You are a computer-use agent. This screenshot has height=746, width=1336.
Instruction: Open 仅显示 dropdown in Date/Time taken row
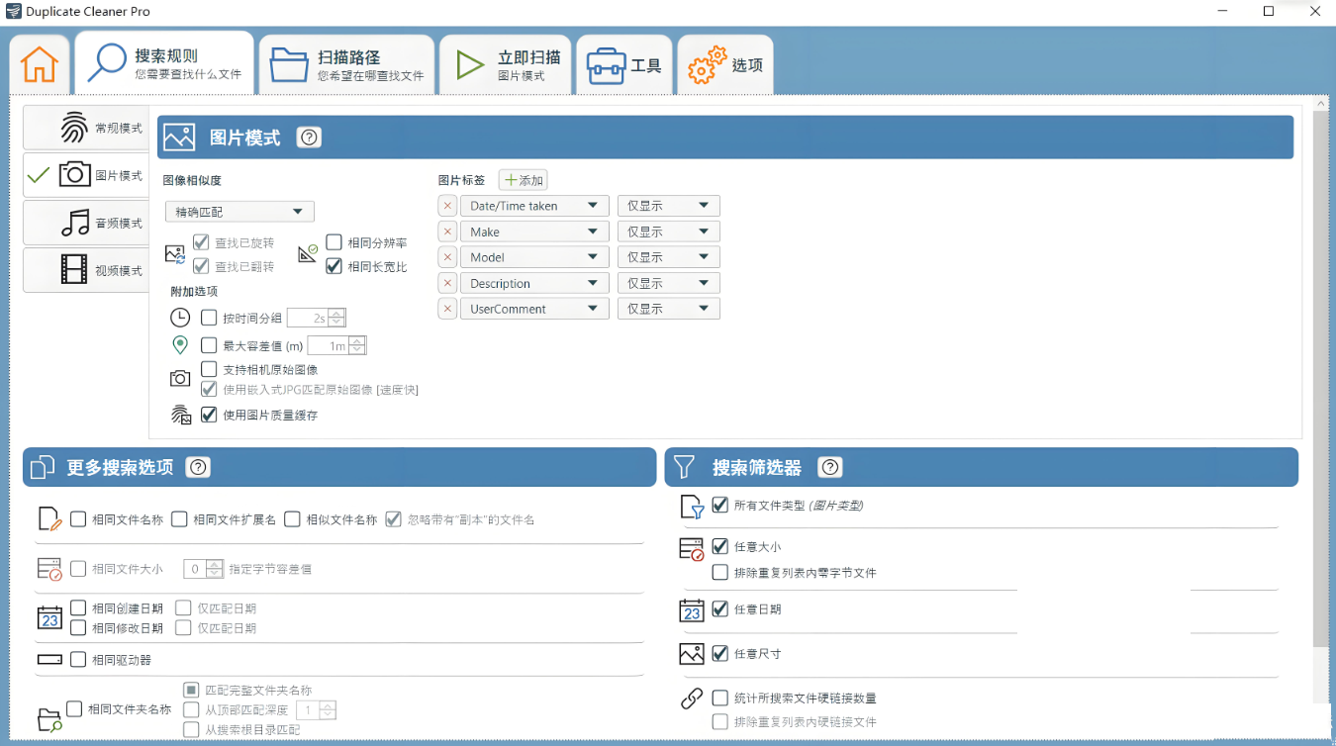click(668, 206)
